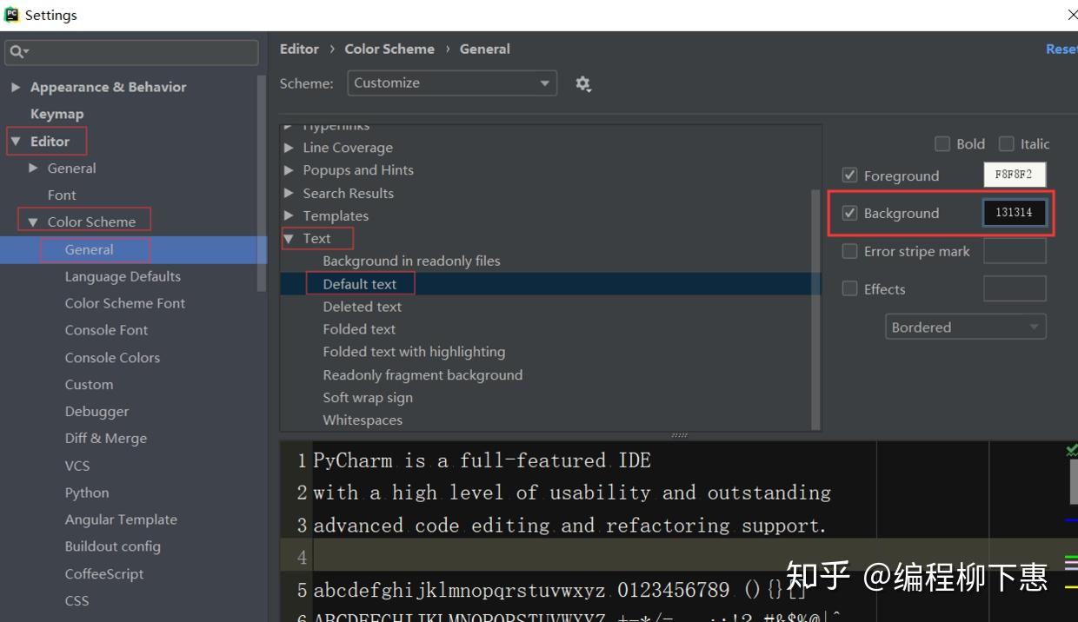Click the green stripe marker on the editor's right edge
Screen dimensions: 1078x622
(x=1071, y=556)
